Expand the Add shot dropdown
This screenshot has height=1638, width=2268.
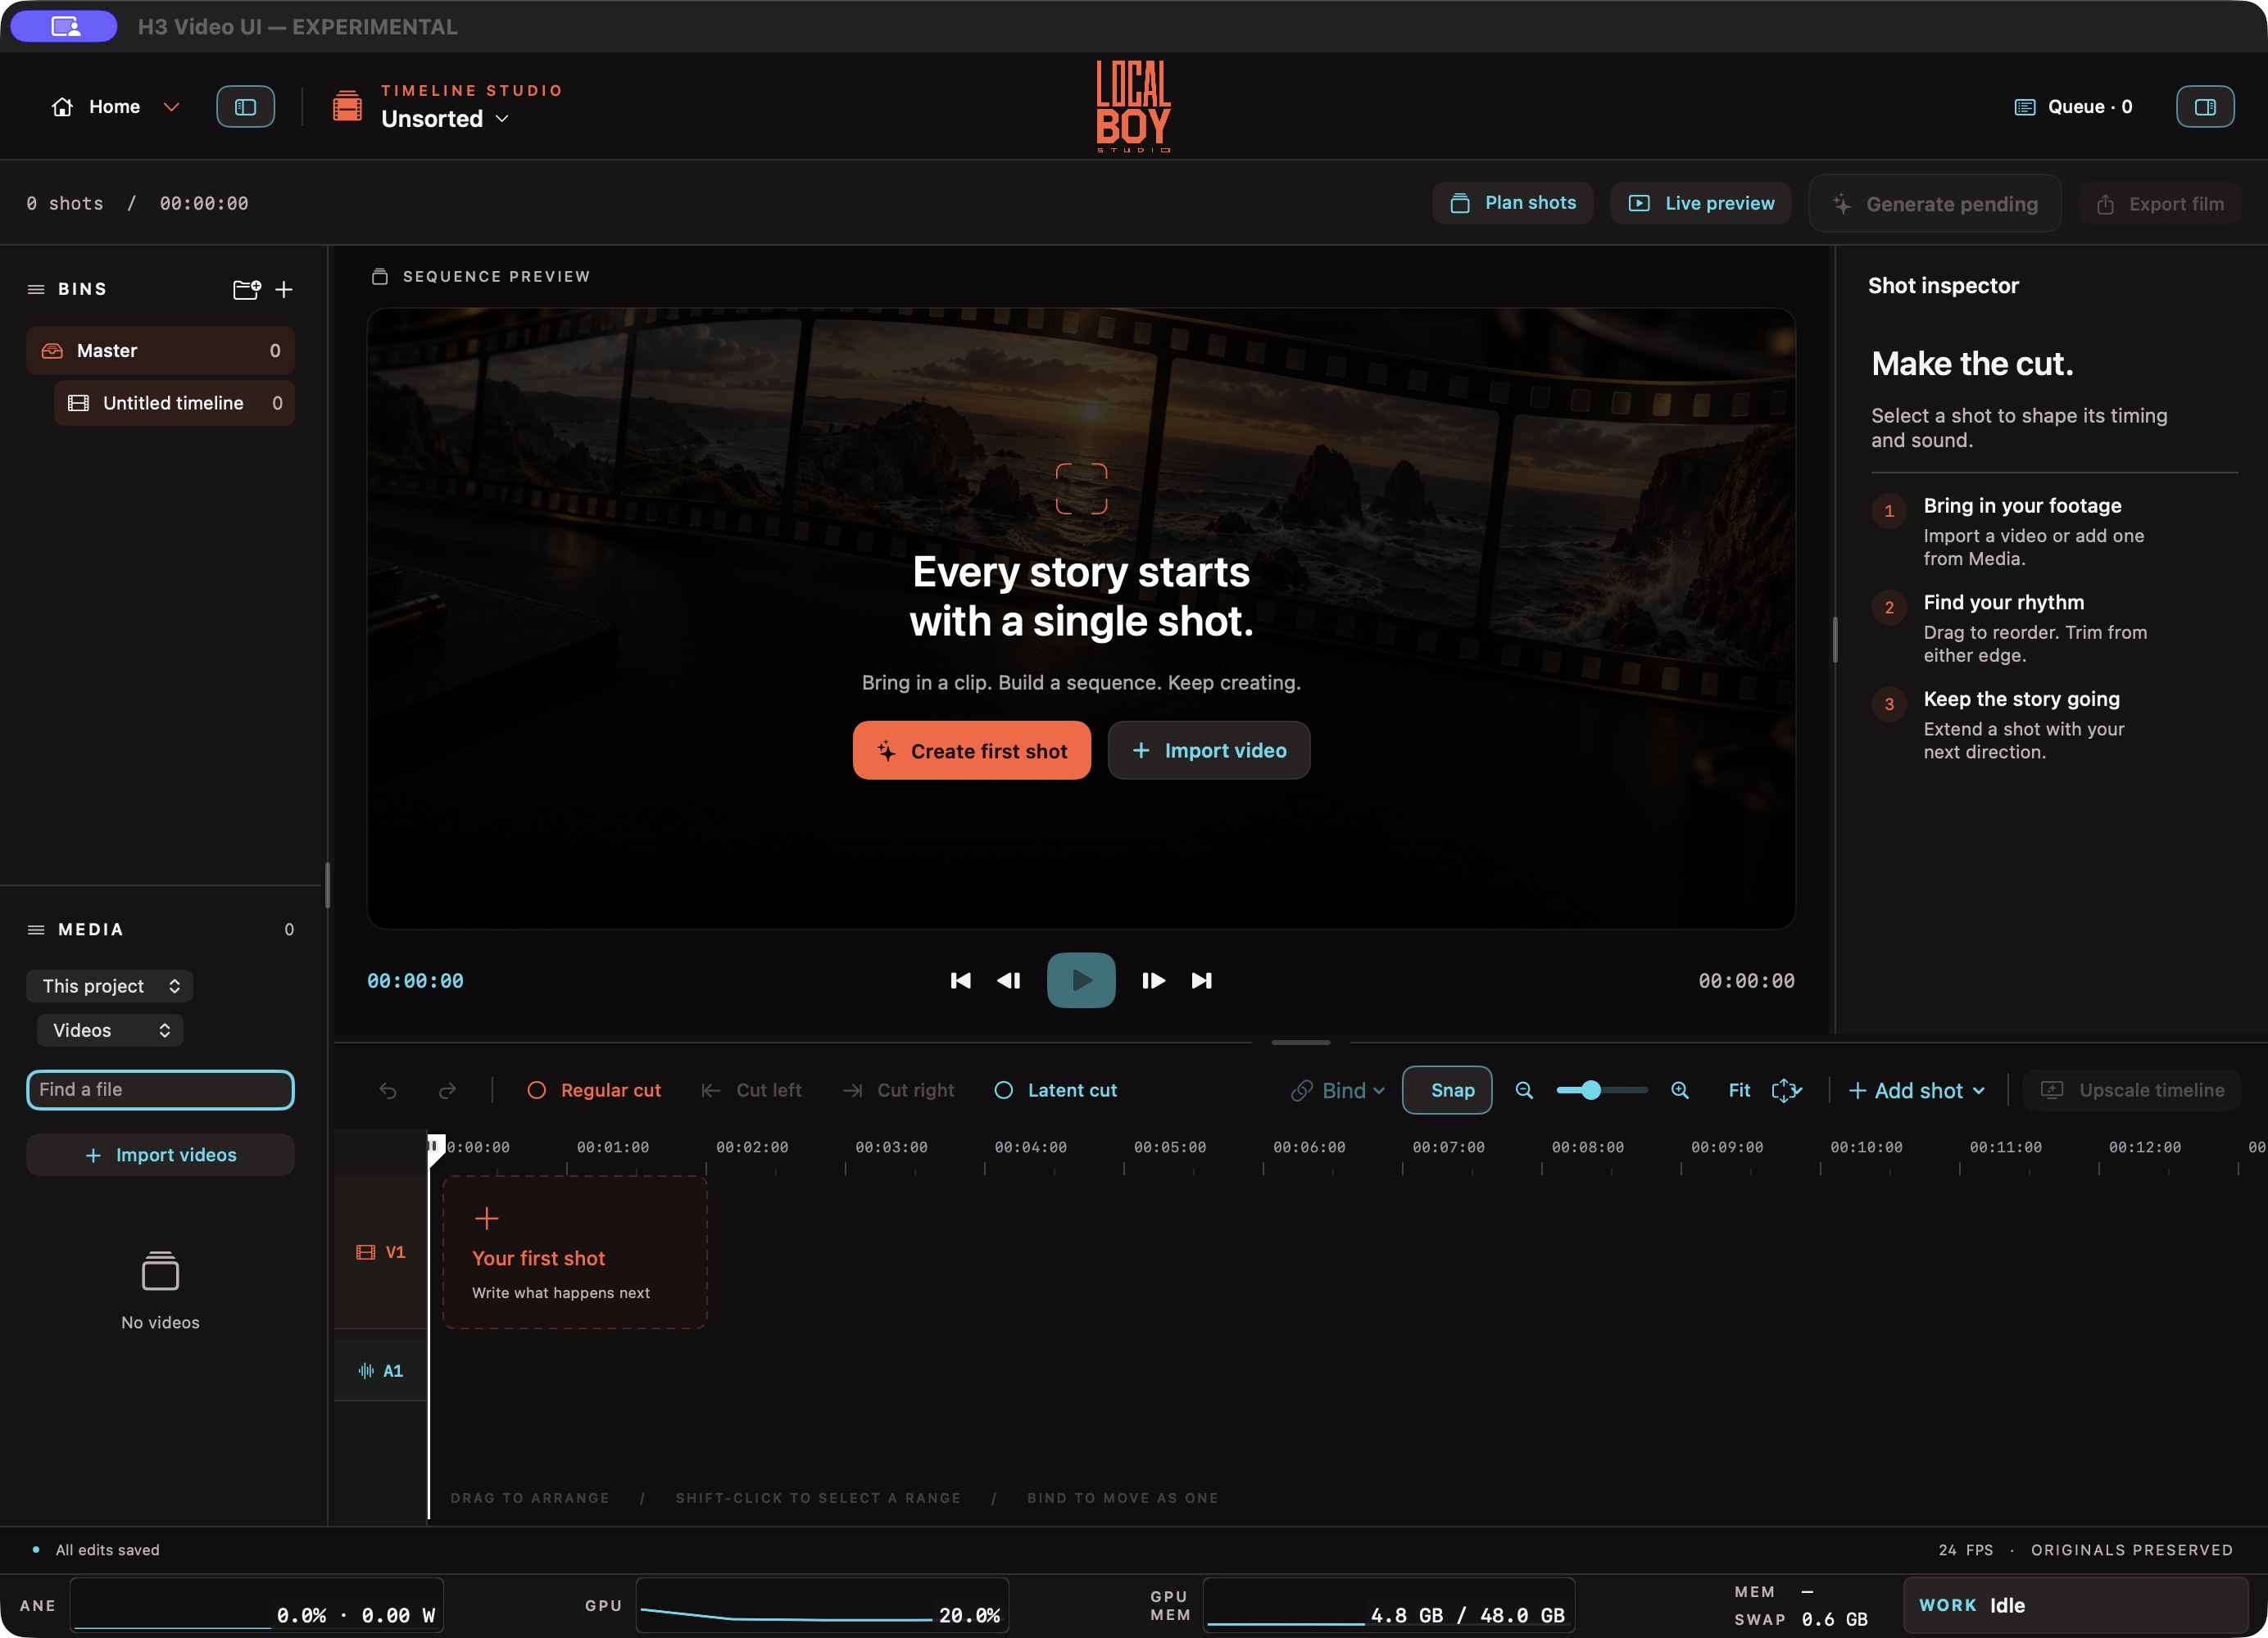1917,1090
